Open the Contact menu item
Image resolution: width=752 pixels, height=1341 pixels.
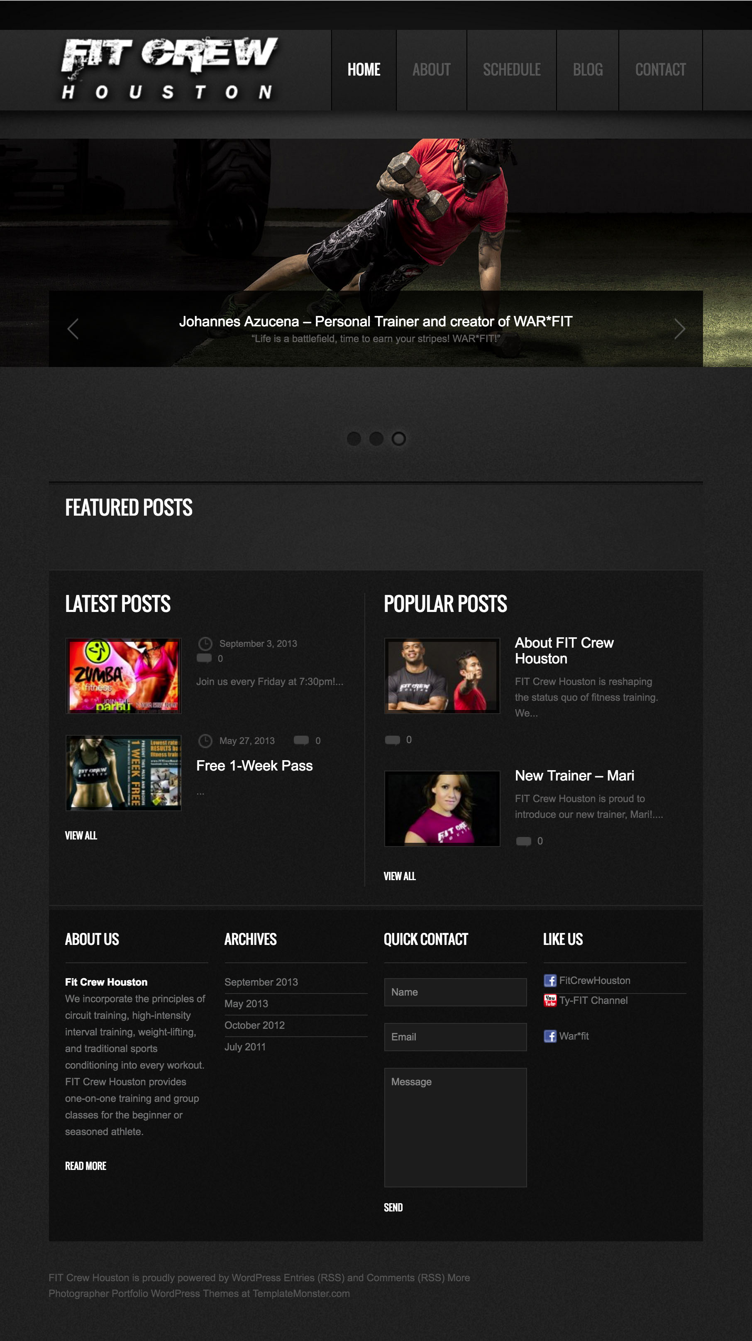[660, 70]
